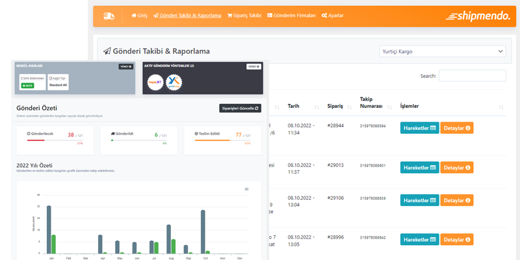Image resolution: width=520 pixels, height=260 pixels.
Task: Open Detaylar for order #28944
Action: (x=457, y=128)
